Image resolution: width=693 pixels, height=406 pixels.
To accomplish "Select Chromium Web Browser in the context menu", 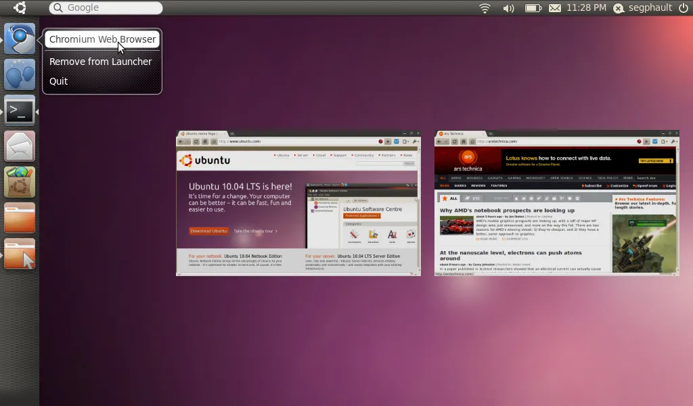I will [102, 39].
